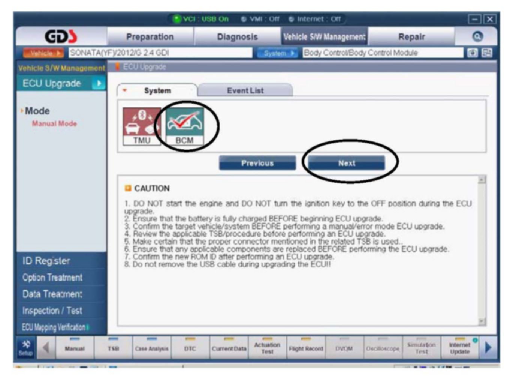Open DTC toolbar item
Screen dimensions: 510x377
(190, 348)
